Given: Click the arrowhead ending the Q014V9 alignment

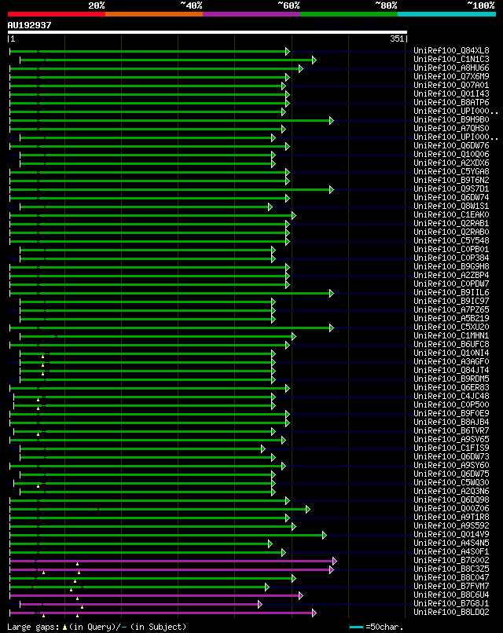Looking at the screenshot, I should [324, 536].
